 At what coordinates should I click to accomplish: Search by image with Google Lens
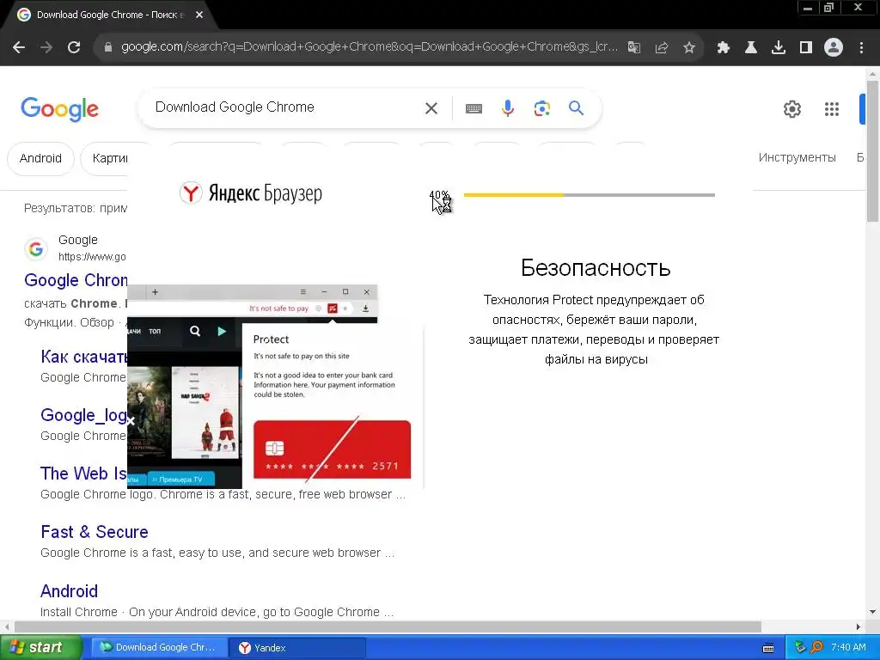point(542,108)
